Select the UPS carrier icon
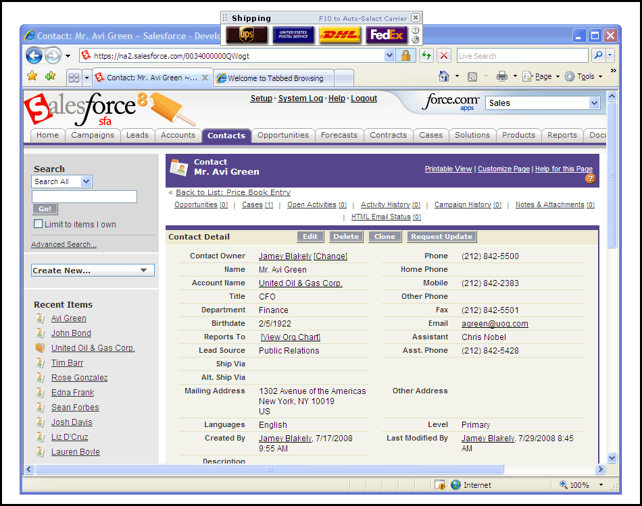642x506 pixels. point(247,34)
